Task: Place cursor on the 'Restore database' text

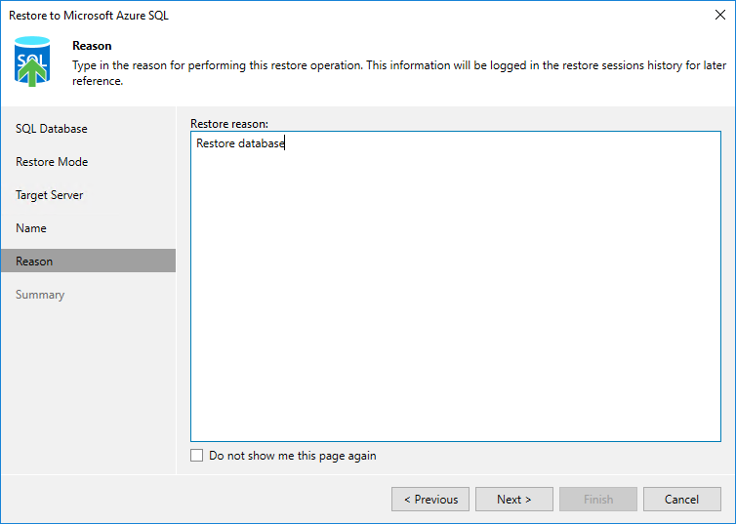Action: coord(240,144)
